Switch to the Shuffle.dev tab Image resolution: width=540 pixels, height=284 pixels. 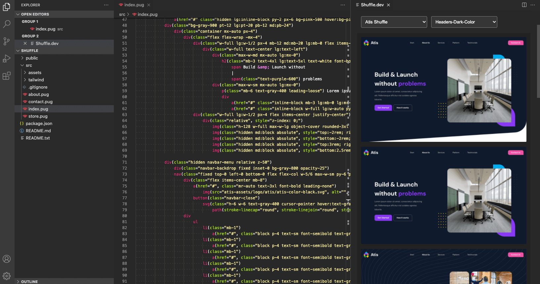pyautogui.click(x=372, y=5)
